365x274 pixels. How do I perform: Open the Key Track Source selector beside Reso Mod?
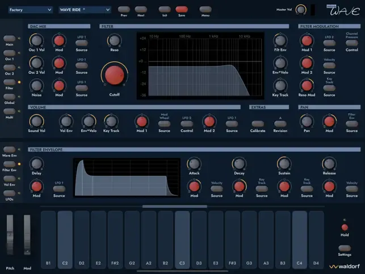[x=329, y=88]
